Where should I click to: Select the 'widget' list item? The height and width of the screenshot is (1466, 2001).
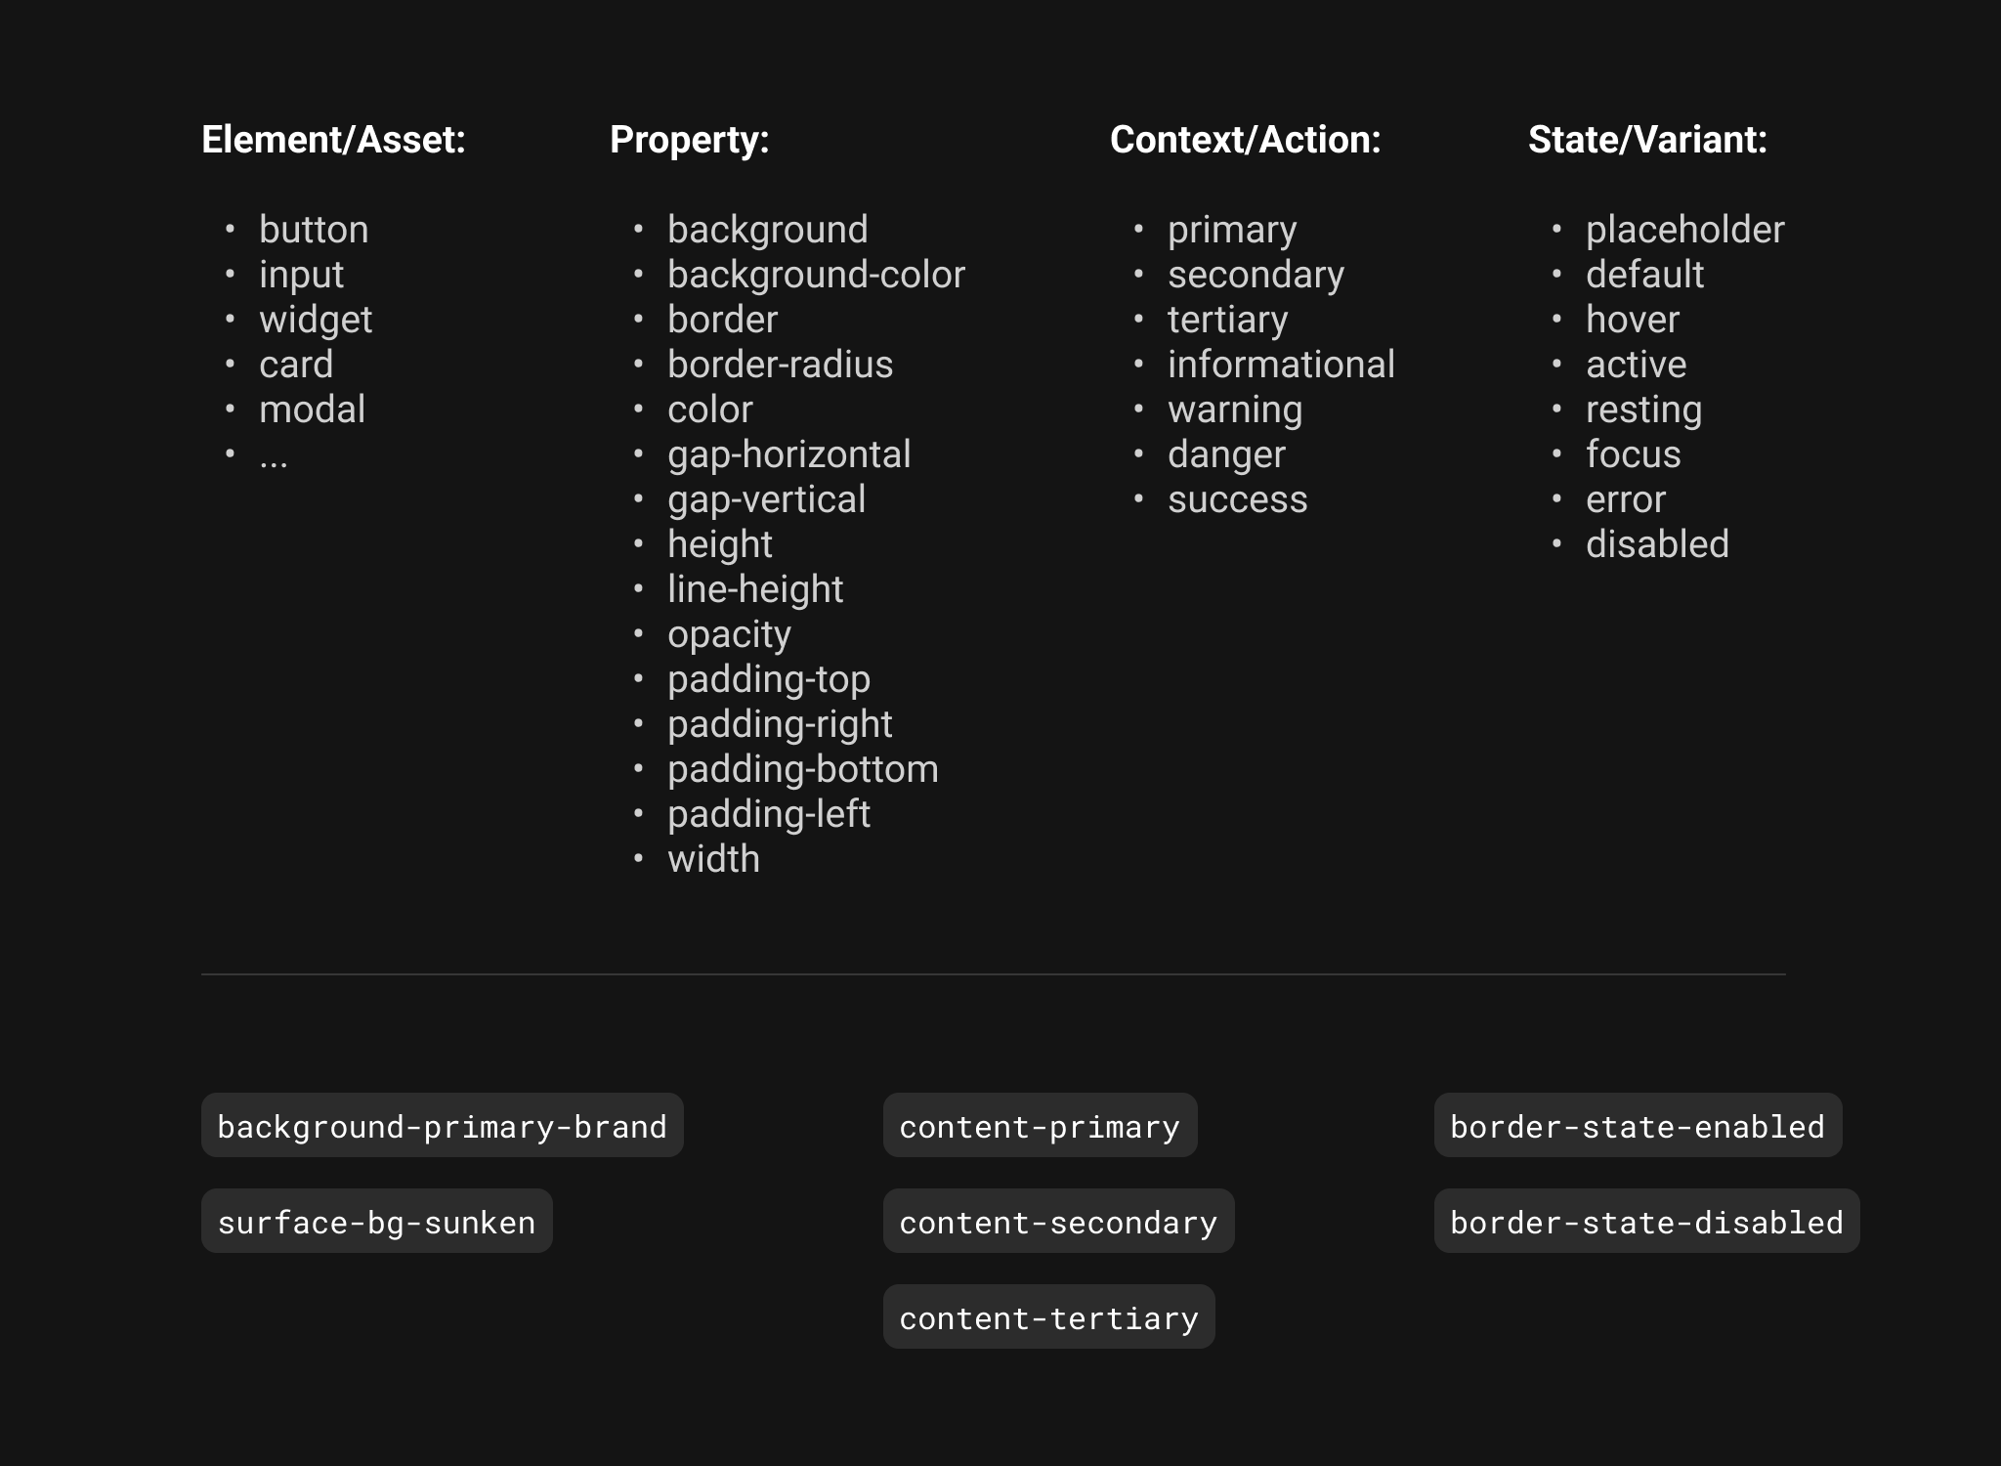pyautogui.click(x=316, y=321)
